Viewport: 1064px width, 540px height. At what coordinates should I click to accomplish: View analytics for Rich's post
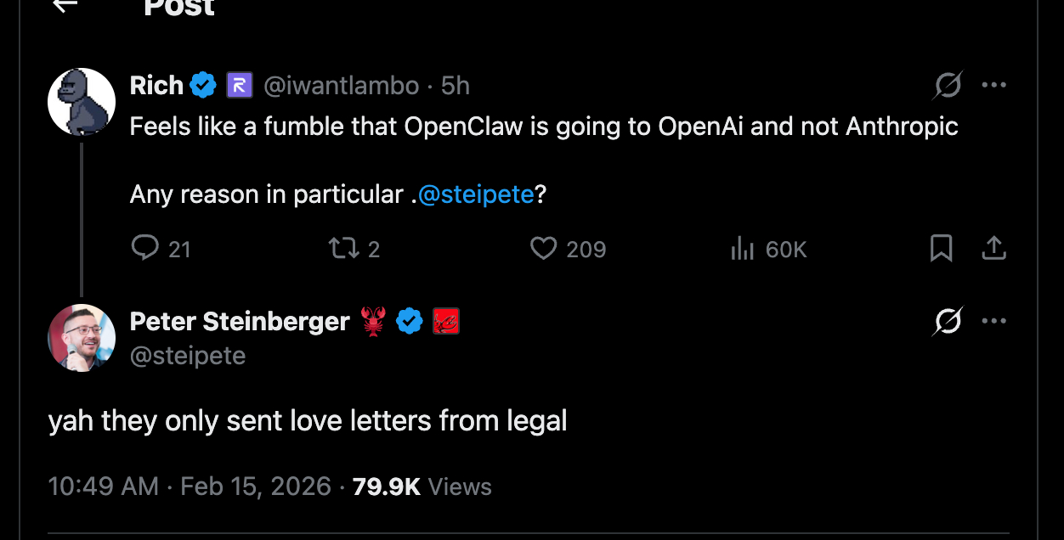point(744,248)
